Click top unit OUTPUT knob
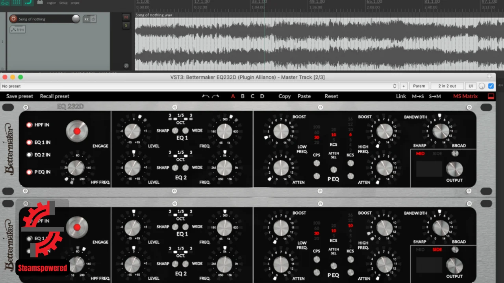Viewport: 504px width, 283px height. 454,169
